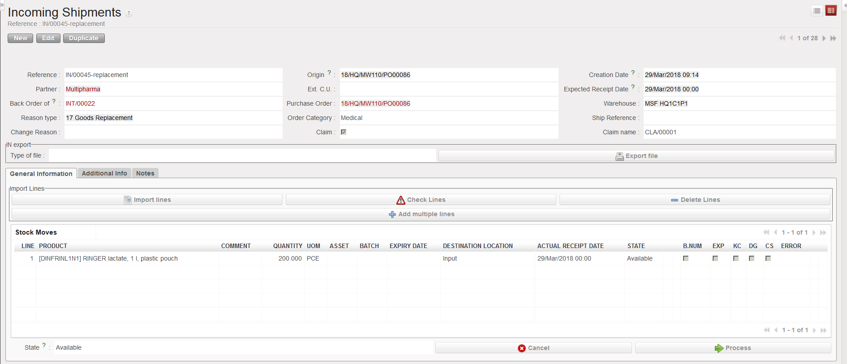Open the Notes tab
This screenshot has height=364, width=847.
pos(145,173)
